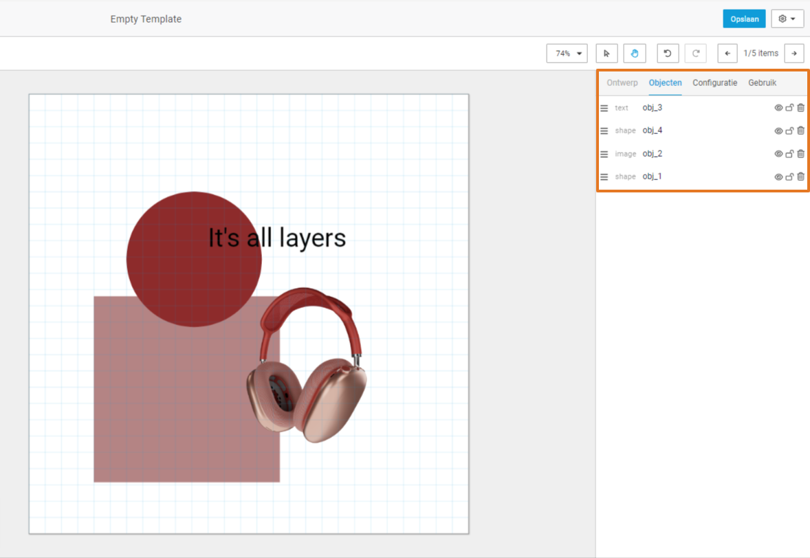The height and width of the screenshot is (558, 810).
Task: Select the "It's all layers" text object
Action: pos(277,238)
